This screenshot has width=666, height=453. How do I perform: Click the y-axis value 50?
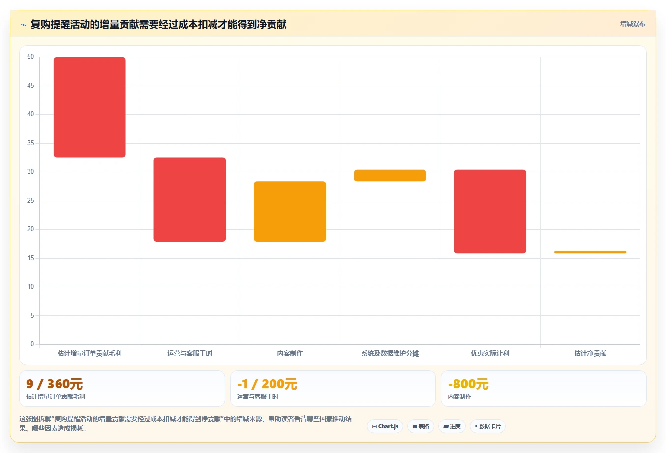point(30,57)
